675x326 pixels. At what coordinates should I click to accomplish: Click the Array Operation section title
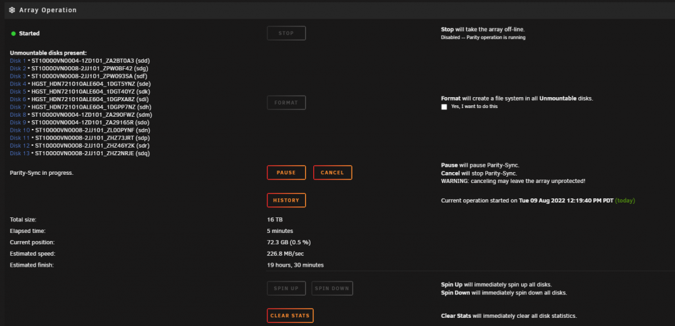click(48, 10)
